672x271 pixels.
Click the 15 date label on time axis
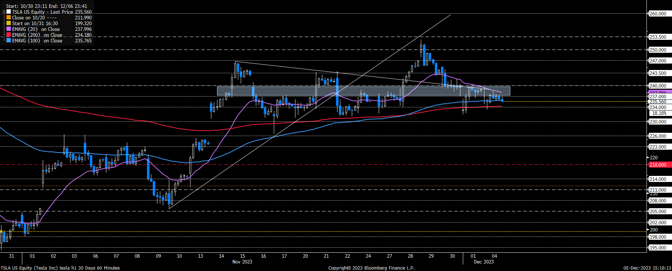tap(243, 256)
